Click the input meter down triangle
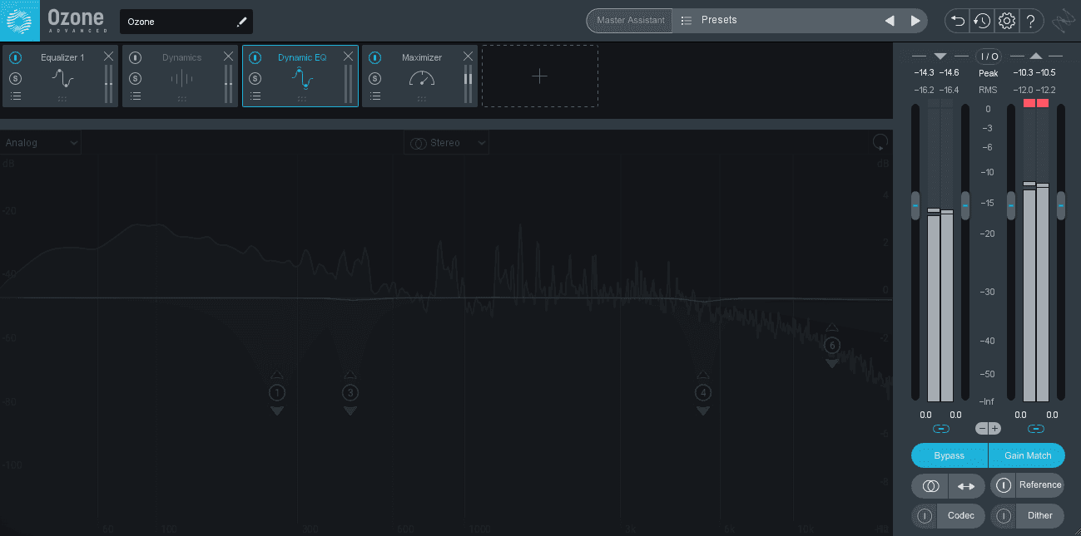This screenshot has width=1081, height=536. 940,57
